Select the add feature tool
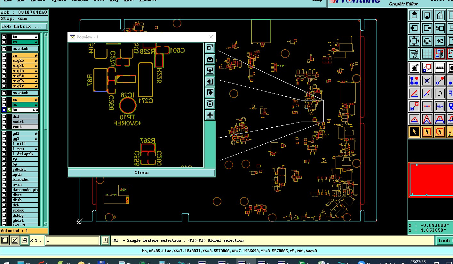The height and width of the screenshot is (264, 453). [x=414, y=68]
